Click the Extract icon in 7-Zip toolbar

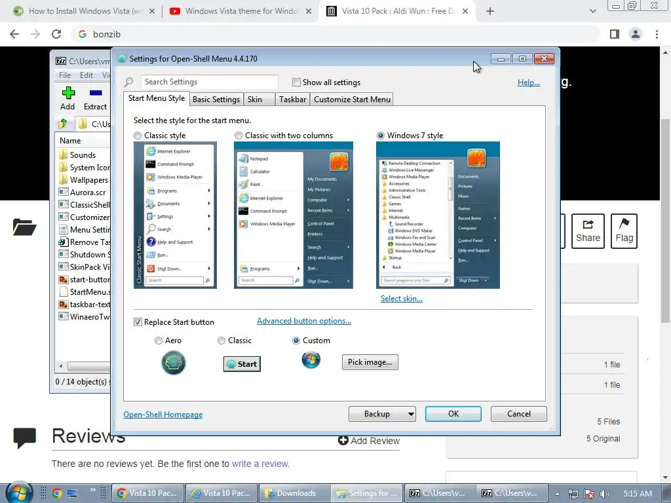(96, 93)
